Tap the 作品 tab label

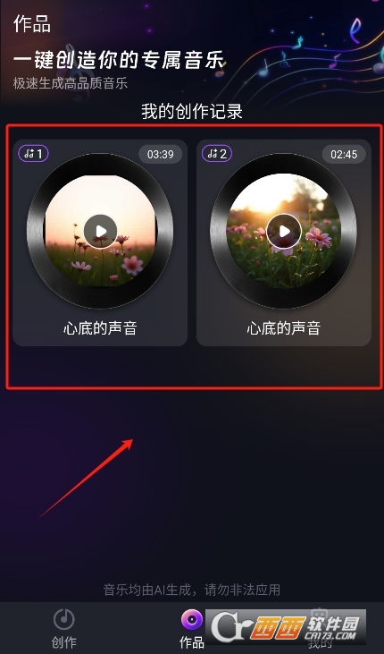(x=192, y=642)
